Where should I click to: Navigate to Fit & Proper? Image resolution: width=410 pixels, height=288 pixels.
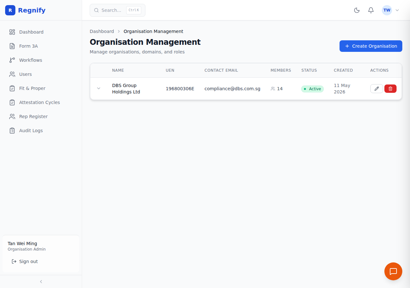pos(41,88)
